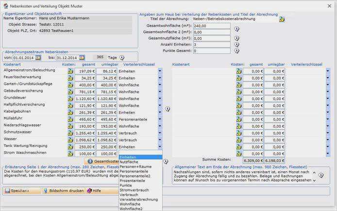Click Erläuterung Seite 1 text area

pos(61,176)
